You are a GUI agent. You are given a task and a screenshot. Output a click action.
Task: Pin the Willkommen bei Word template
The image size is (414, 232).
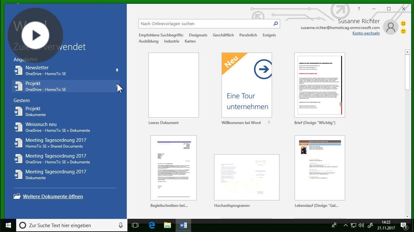(x=269, y=123)
